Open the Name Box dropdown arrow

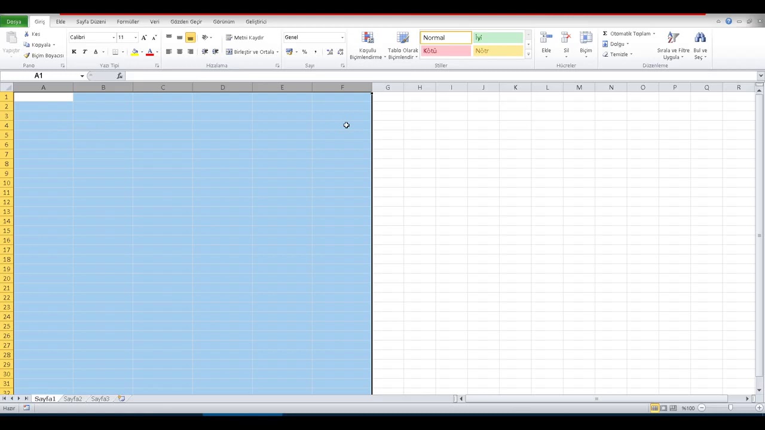point(82,76)
